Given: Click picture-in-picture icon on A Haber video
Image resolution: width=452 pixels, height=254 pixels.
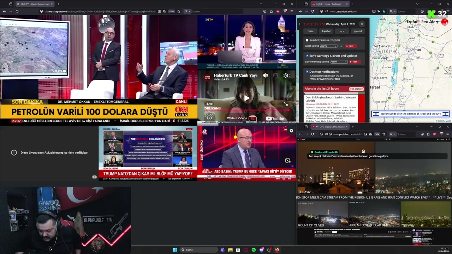Looking at the screenshot, I should click(x=288, y=161).
